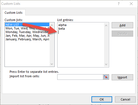The height and width of the screenshot is (105, 138).
Task: Click the Add button
Action: 122,25
